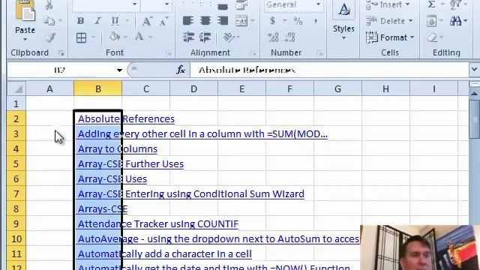Expand the formula bar
Screen dimensions: 480x270
[x=474, y=70]
